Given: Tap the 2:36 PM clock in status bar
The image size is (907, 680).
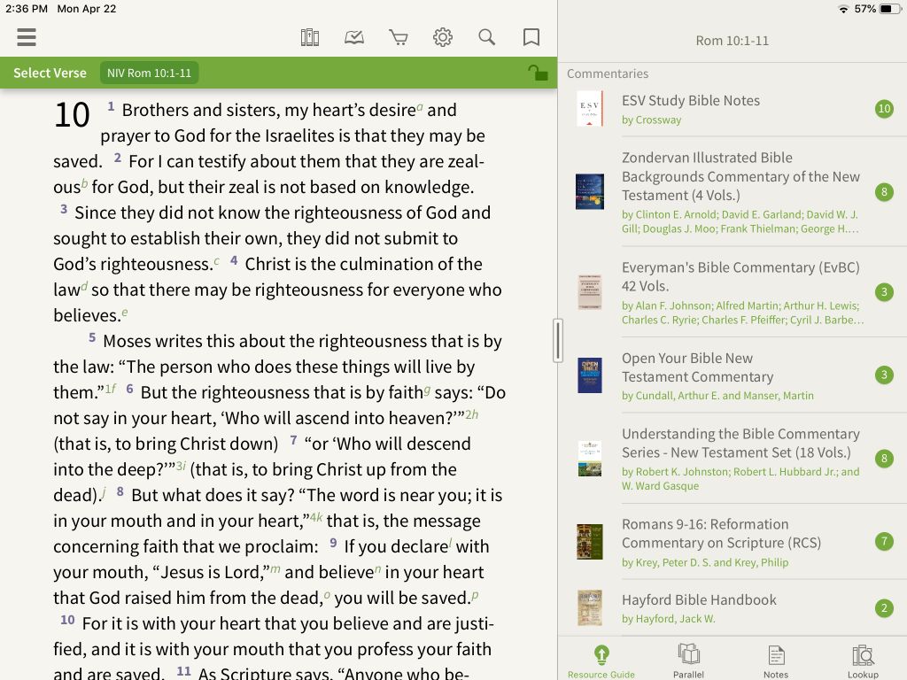Looking at the screenshot, I should [x=27, y=9].
